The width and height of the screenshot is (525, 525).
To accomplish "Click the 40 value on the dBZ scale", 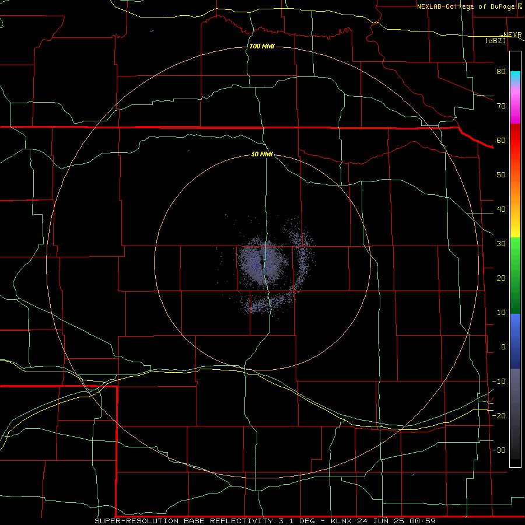I will (x=501, y=209).
